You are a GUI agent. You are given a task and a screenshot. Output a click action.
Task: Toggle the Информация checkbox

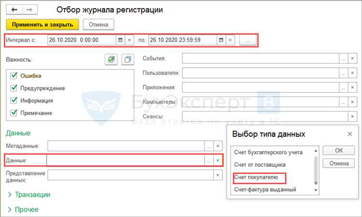(14, 101)
